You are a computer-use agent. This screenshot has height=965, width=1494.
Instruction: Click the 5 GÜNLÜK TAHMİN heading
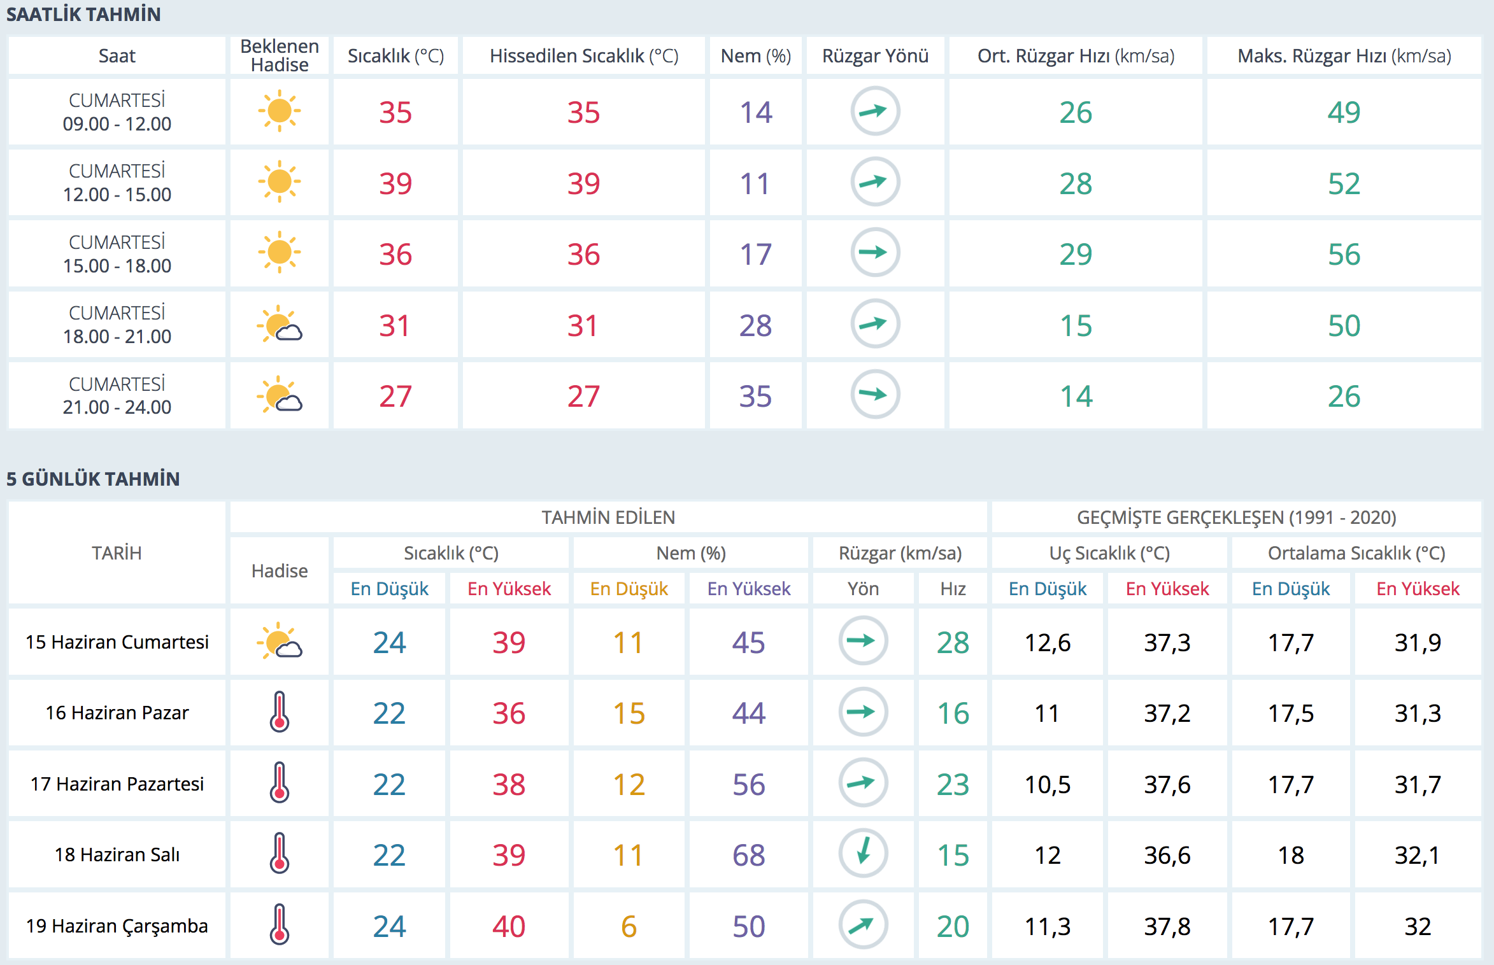(93, 479)
